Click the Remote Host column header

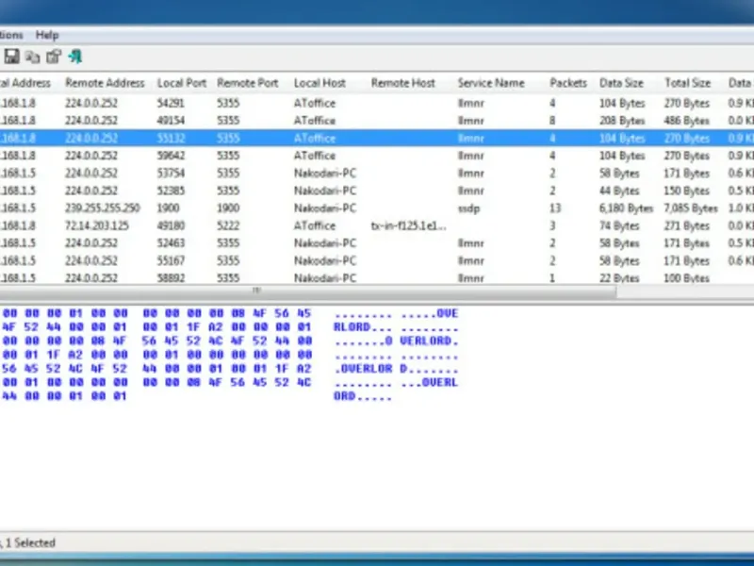point(402,83)
